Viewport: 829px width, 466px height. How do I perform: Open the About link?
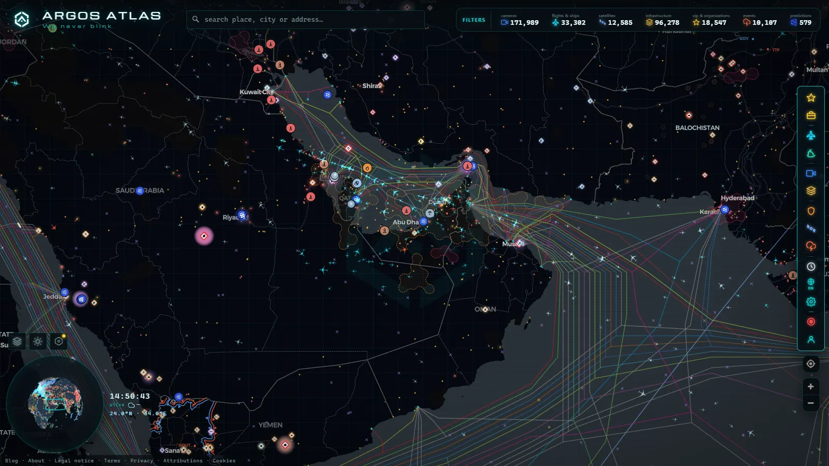click(36, 461)
